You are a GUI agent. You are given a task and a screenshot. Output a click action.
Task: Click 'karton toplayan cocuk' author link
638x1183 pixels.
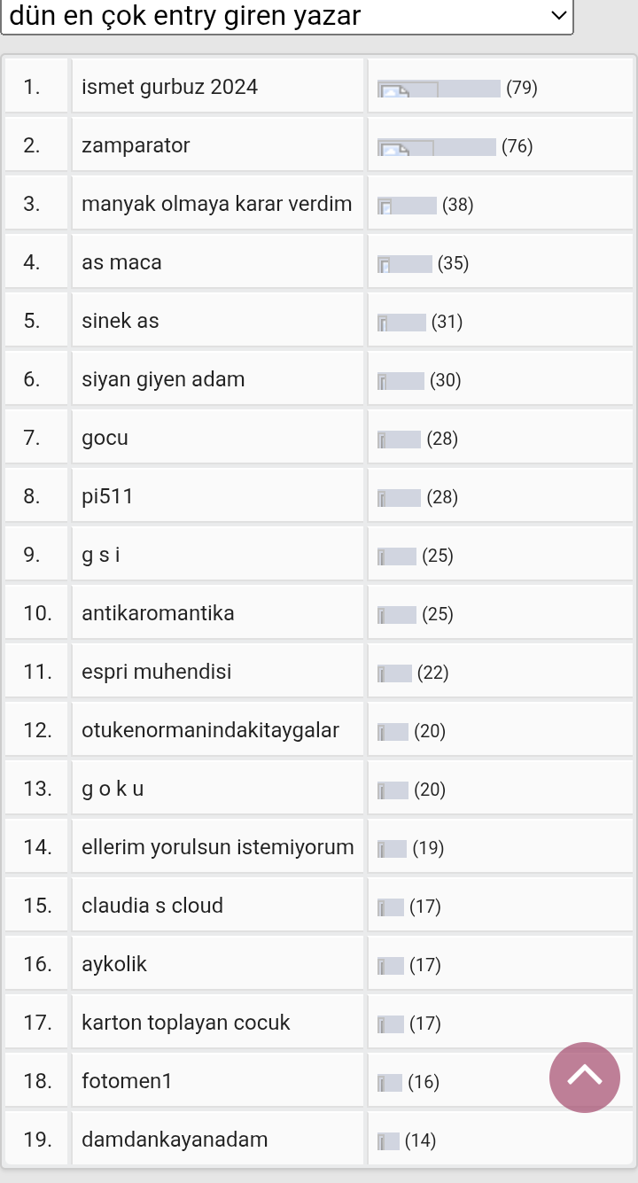pos(186,1023)
